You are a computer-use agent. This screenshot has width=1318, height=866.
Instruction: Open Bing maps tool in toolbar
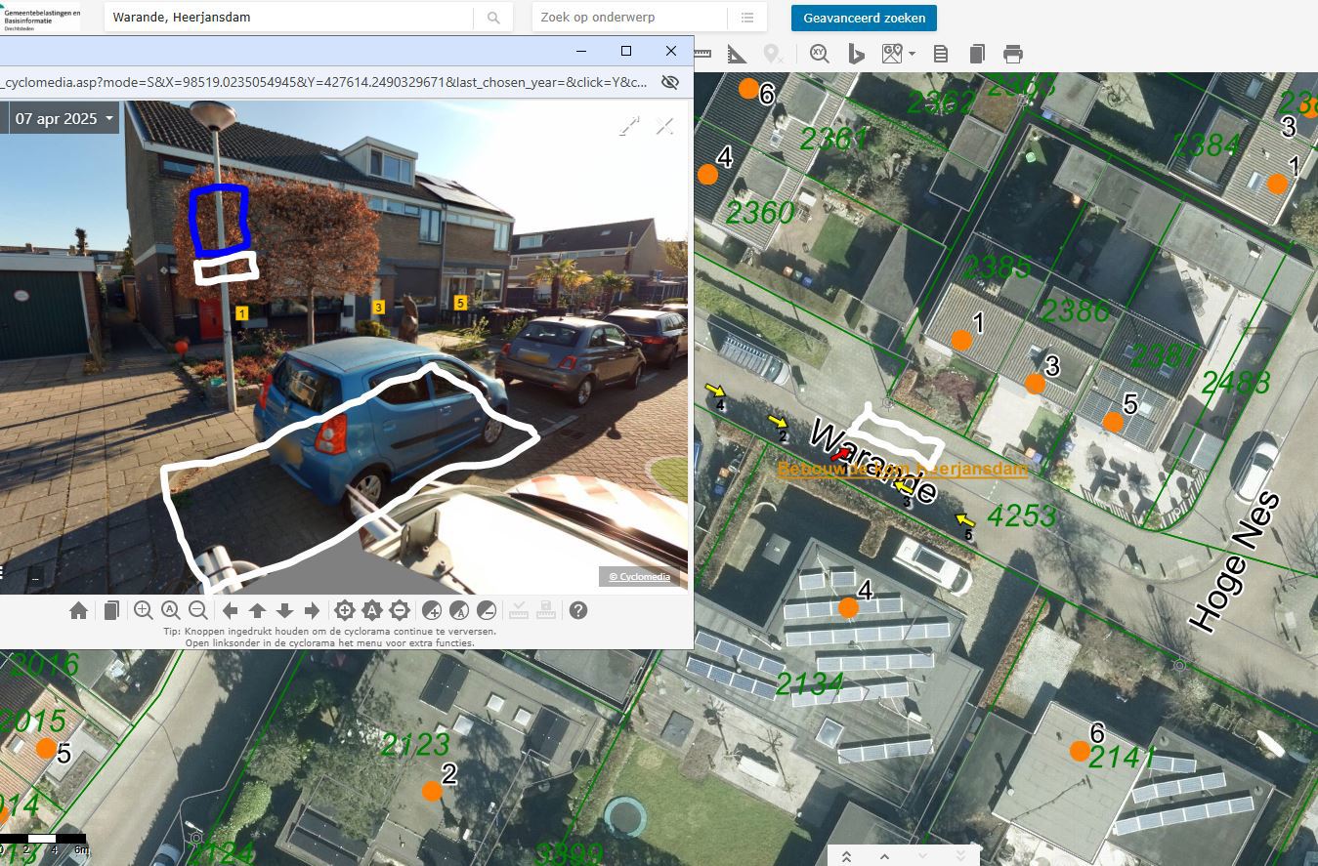(857, 55)
